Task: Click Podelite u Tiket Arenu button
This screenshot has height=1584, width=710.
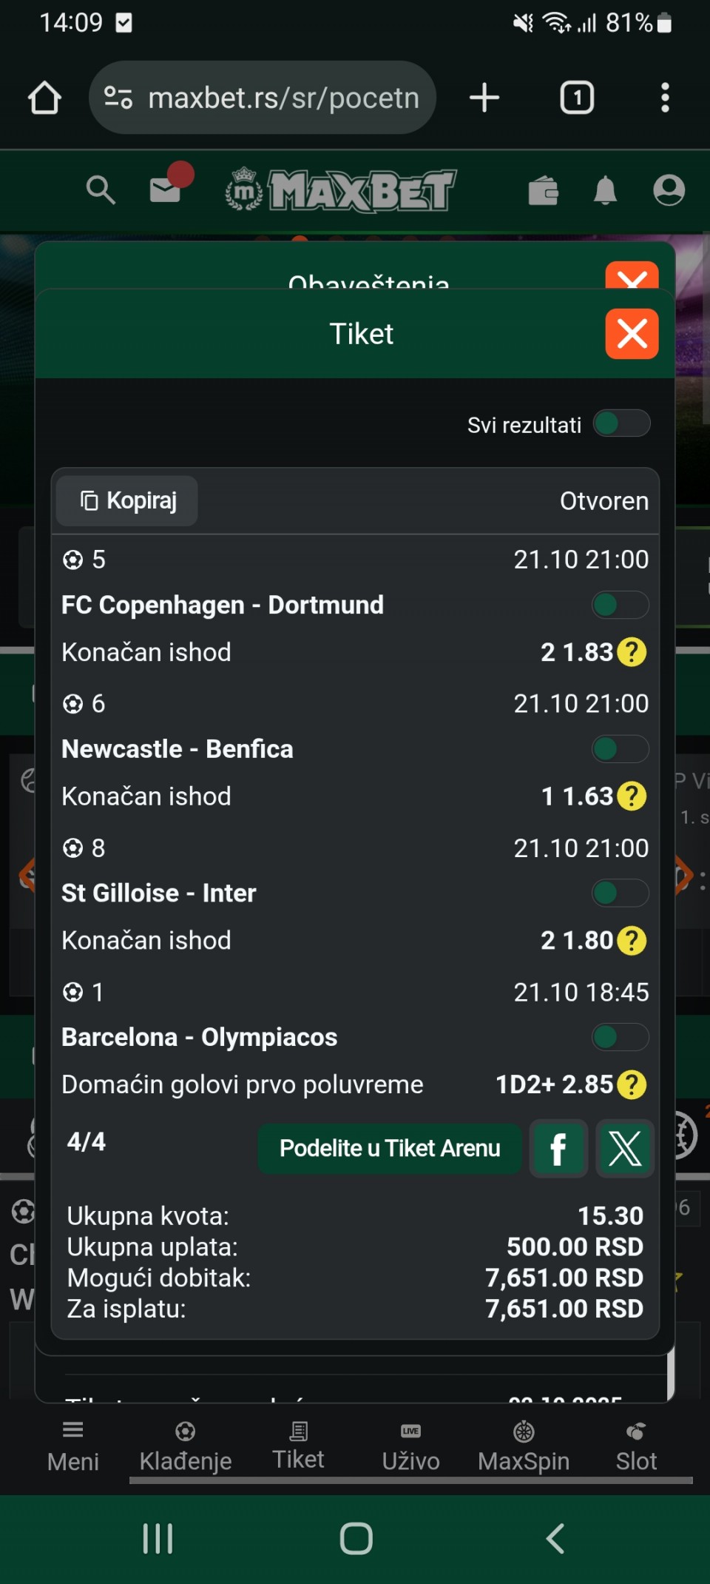Action: point(390,1148)
